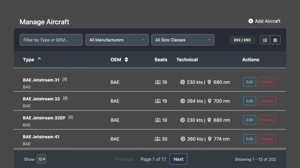Screen dimensions: 300x168
Task: Click range pin icon next to 700 nm
Action: click(209, 101)
